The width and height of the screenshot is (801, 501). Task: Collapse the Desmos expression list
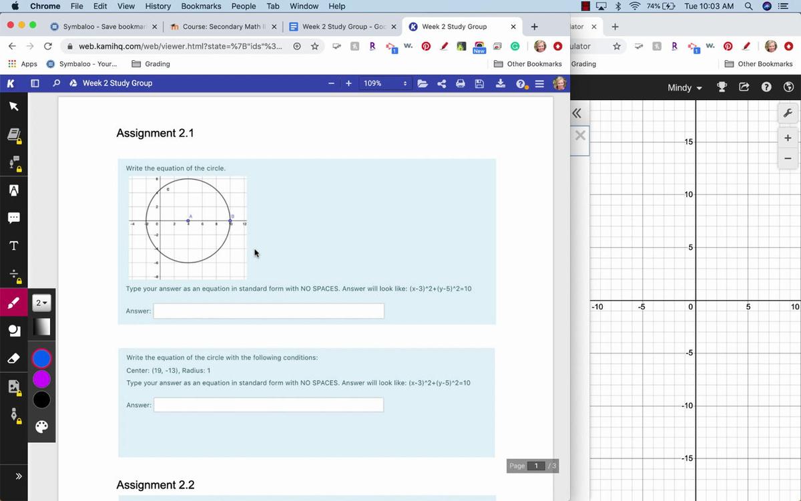point(577,113)
